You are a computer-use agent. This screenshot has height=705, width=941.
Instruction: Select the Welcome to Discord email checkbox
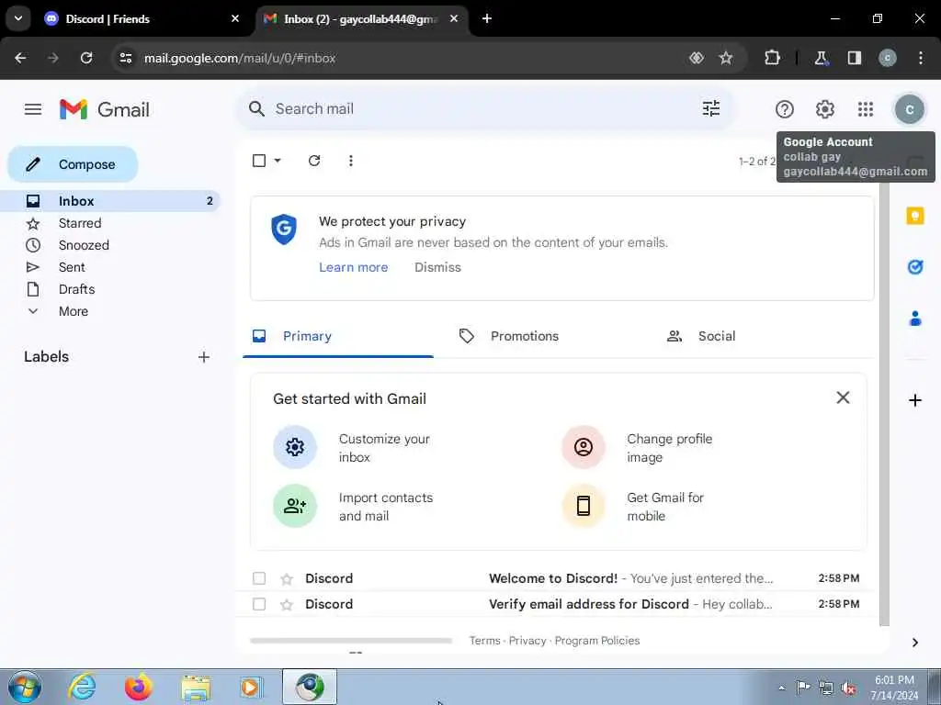click(x=259, y=578)
